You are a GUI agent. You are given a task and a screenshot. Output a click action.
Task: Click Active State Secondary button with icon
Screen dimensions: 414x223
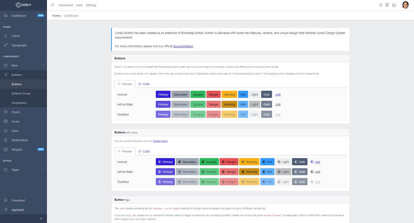coord(187,172)
